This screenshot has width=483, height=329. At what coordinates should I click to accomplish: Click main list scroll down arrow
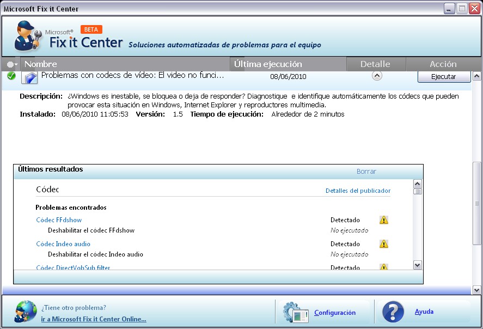pos(476,290)
